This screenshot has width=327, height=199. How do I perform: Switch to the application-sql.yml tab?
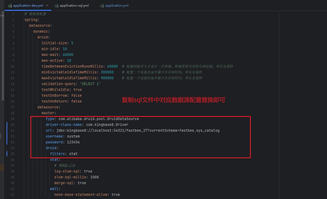pos(74,6)
